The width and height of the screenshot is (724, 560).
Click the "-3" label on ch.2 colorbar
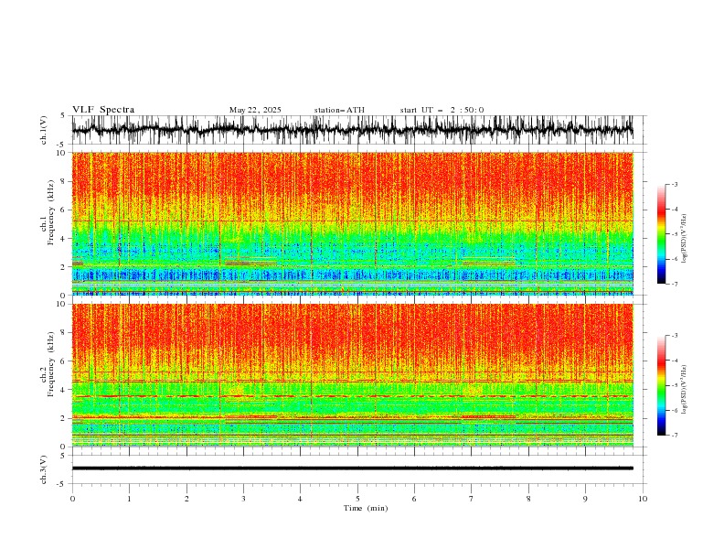(x=674, y=336)
